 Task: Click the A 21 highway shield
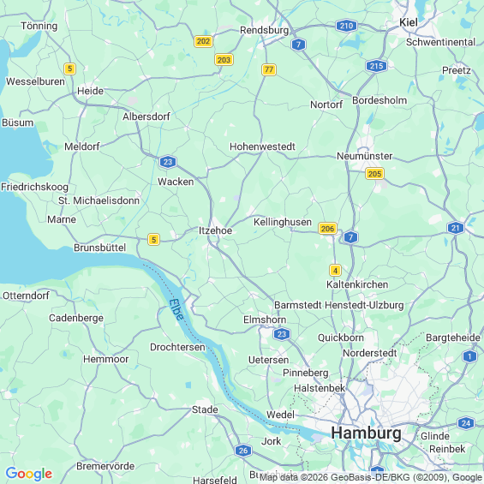(456, 228)
